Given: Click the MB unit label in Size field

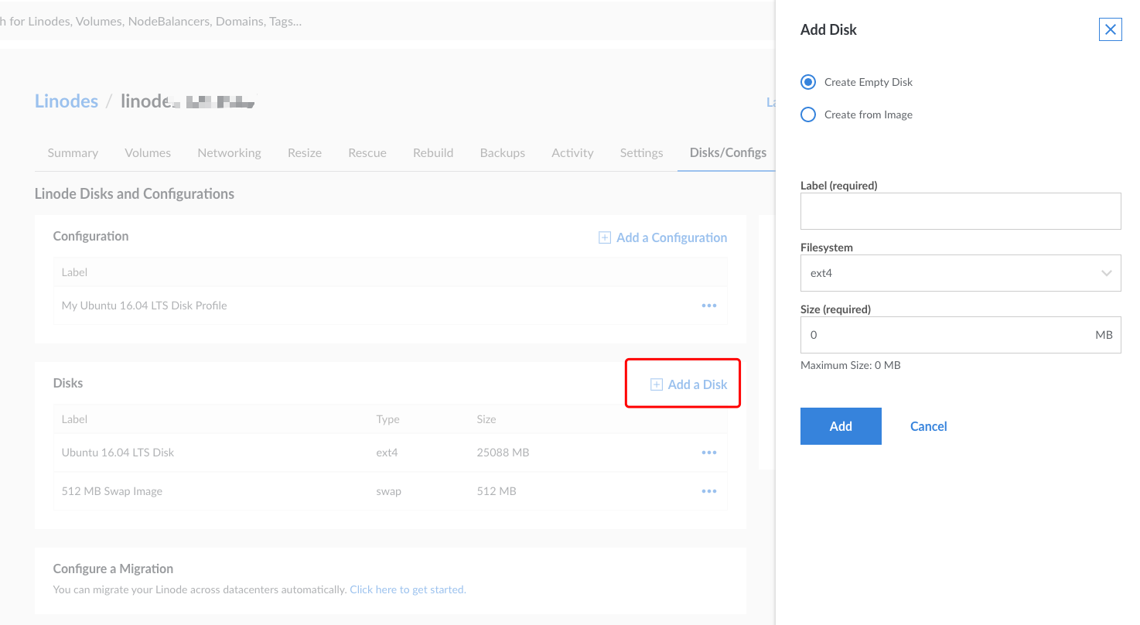Looking at the screenshot, I should click(1104, 334).
